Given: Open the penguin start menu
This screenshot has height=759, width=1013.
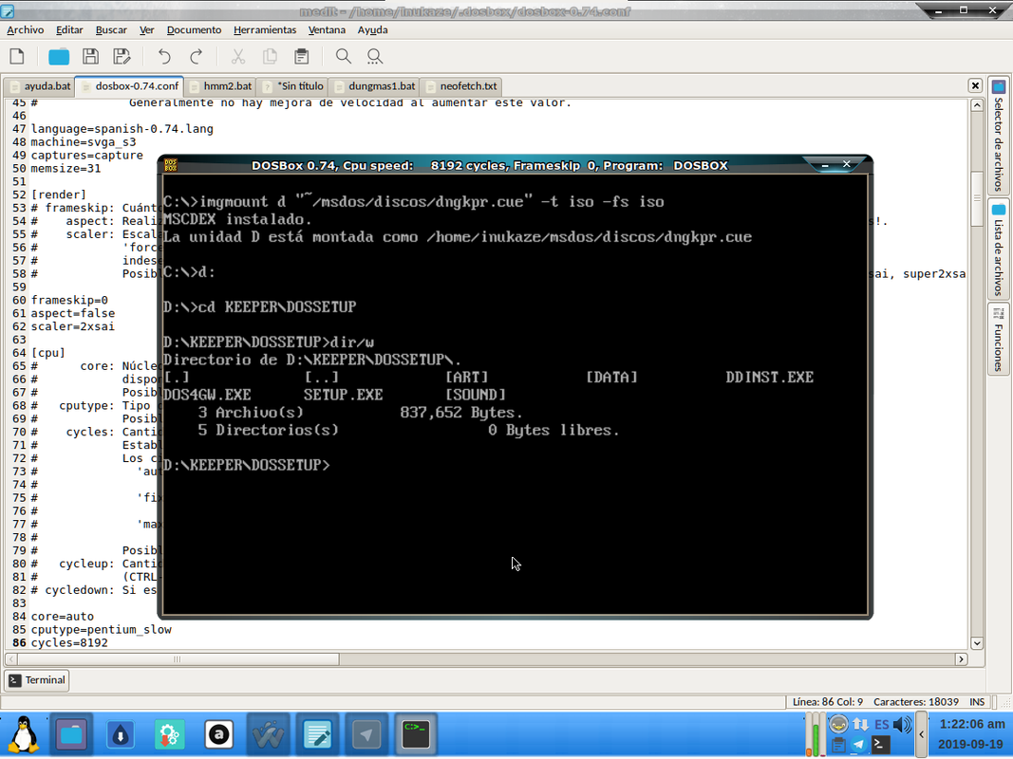Looking at the screenshot, I should 24,734.
